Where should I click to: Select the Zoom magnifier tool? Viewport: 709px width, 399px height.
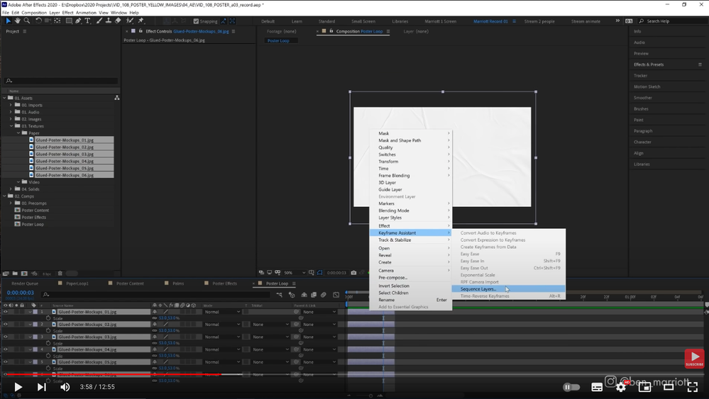point(26,21)
